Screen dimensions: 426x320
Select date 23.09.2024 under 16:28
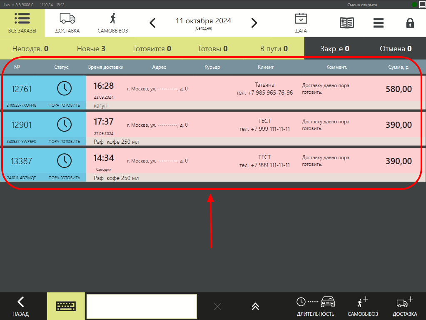coord(104,97)
